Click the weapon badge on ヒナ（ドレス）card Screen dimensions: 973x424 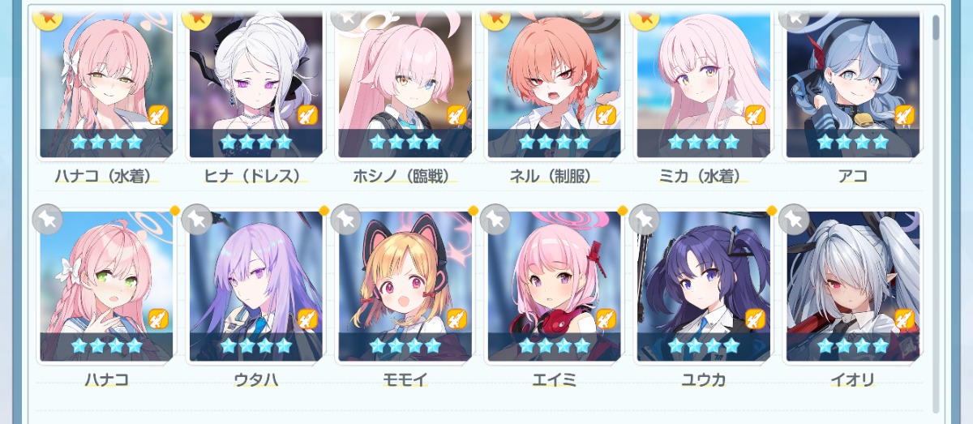click(x=307, y=116)
